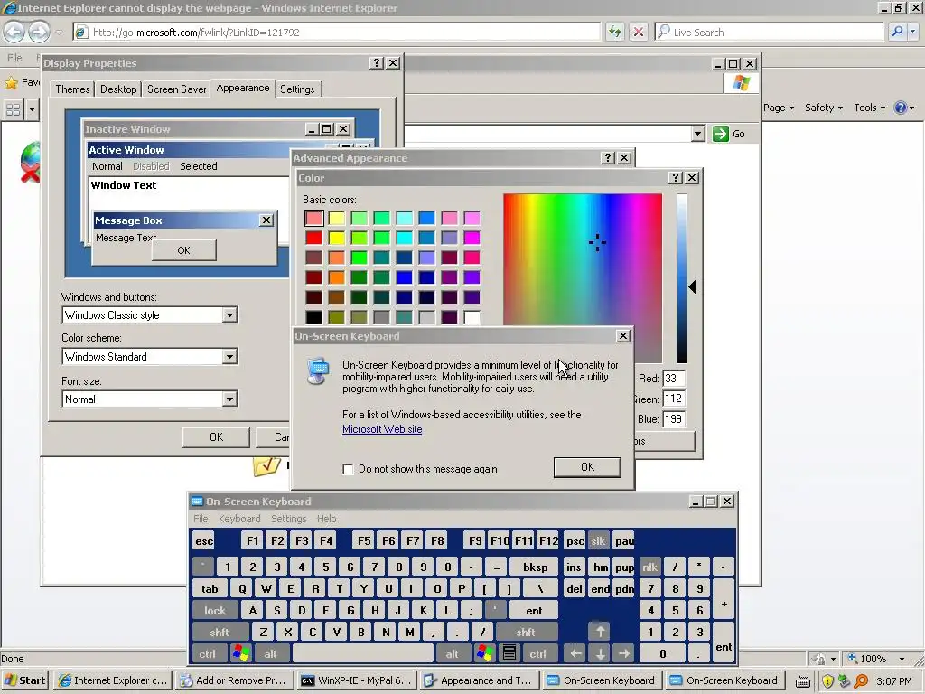The image size is (925, 694).
Task: Click the up arrow key on On-Screen Keyboard
Action: coord(600,632)
